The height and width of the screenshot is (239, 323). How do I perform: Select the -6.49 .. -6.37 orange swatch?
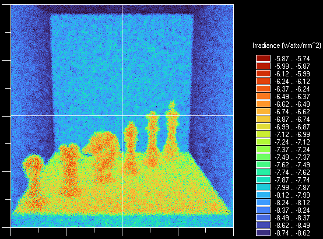coord(263,96)
